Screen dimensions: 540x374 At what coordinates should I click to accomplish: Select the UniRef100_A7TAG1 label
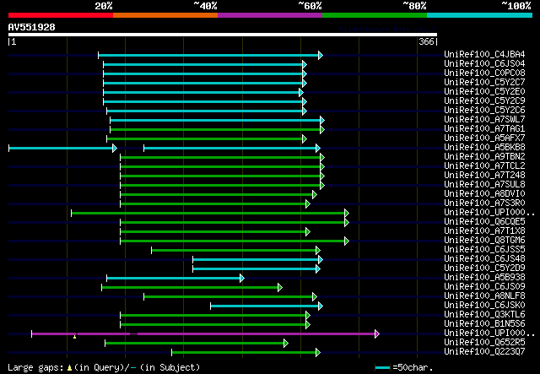pyautogui.click(x=484, y=129)
